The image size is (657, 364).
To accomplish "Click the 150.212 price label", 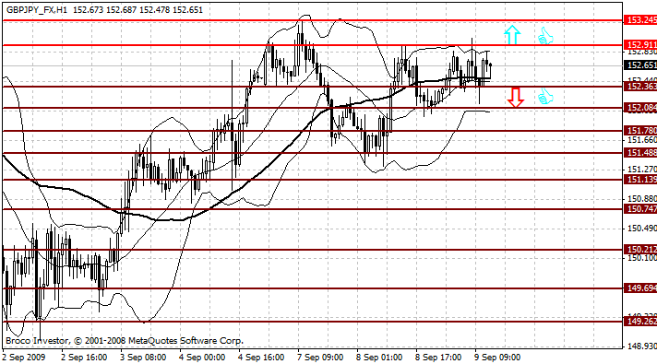I will click(x=640, y=250).
